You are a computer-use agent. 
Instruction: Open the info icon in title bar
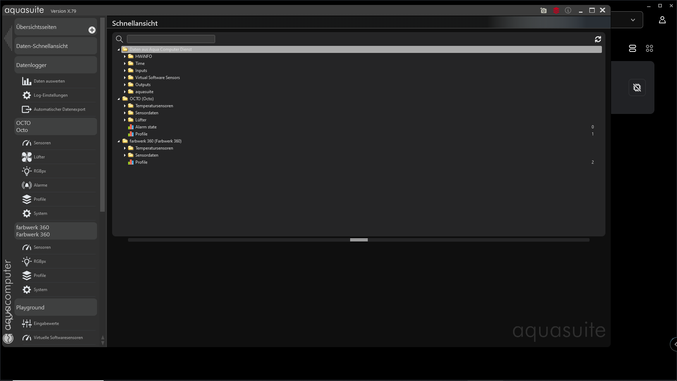coord(568,11)
